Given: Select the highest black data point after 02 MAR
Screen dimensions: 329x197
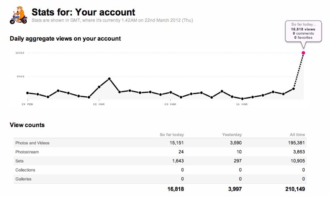Looking at the screenshot, I should tap(109, 78).
